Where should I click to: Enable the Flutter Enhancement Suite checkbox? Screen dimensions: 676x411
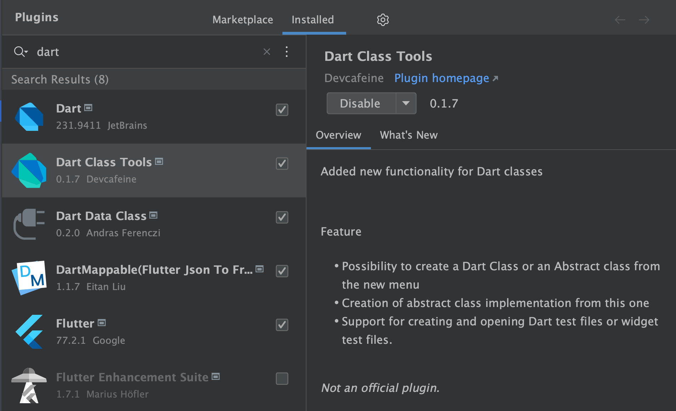click(x=282, y=379)
